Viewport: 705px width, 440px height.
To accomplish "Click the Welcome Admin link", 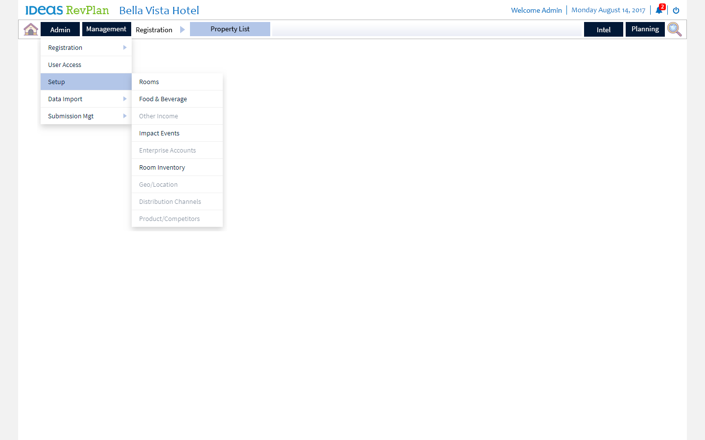I will pyautogui.click(x=537, y=10).
